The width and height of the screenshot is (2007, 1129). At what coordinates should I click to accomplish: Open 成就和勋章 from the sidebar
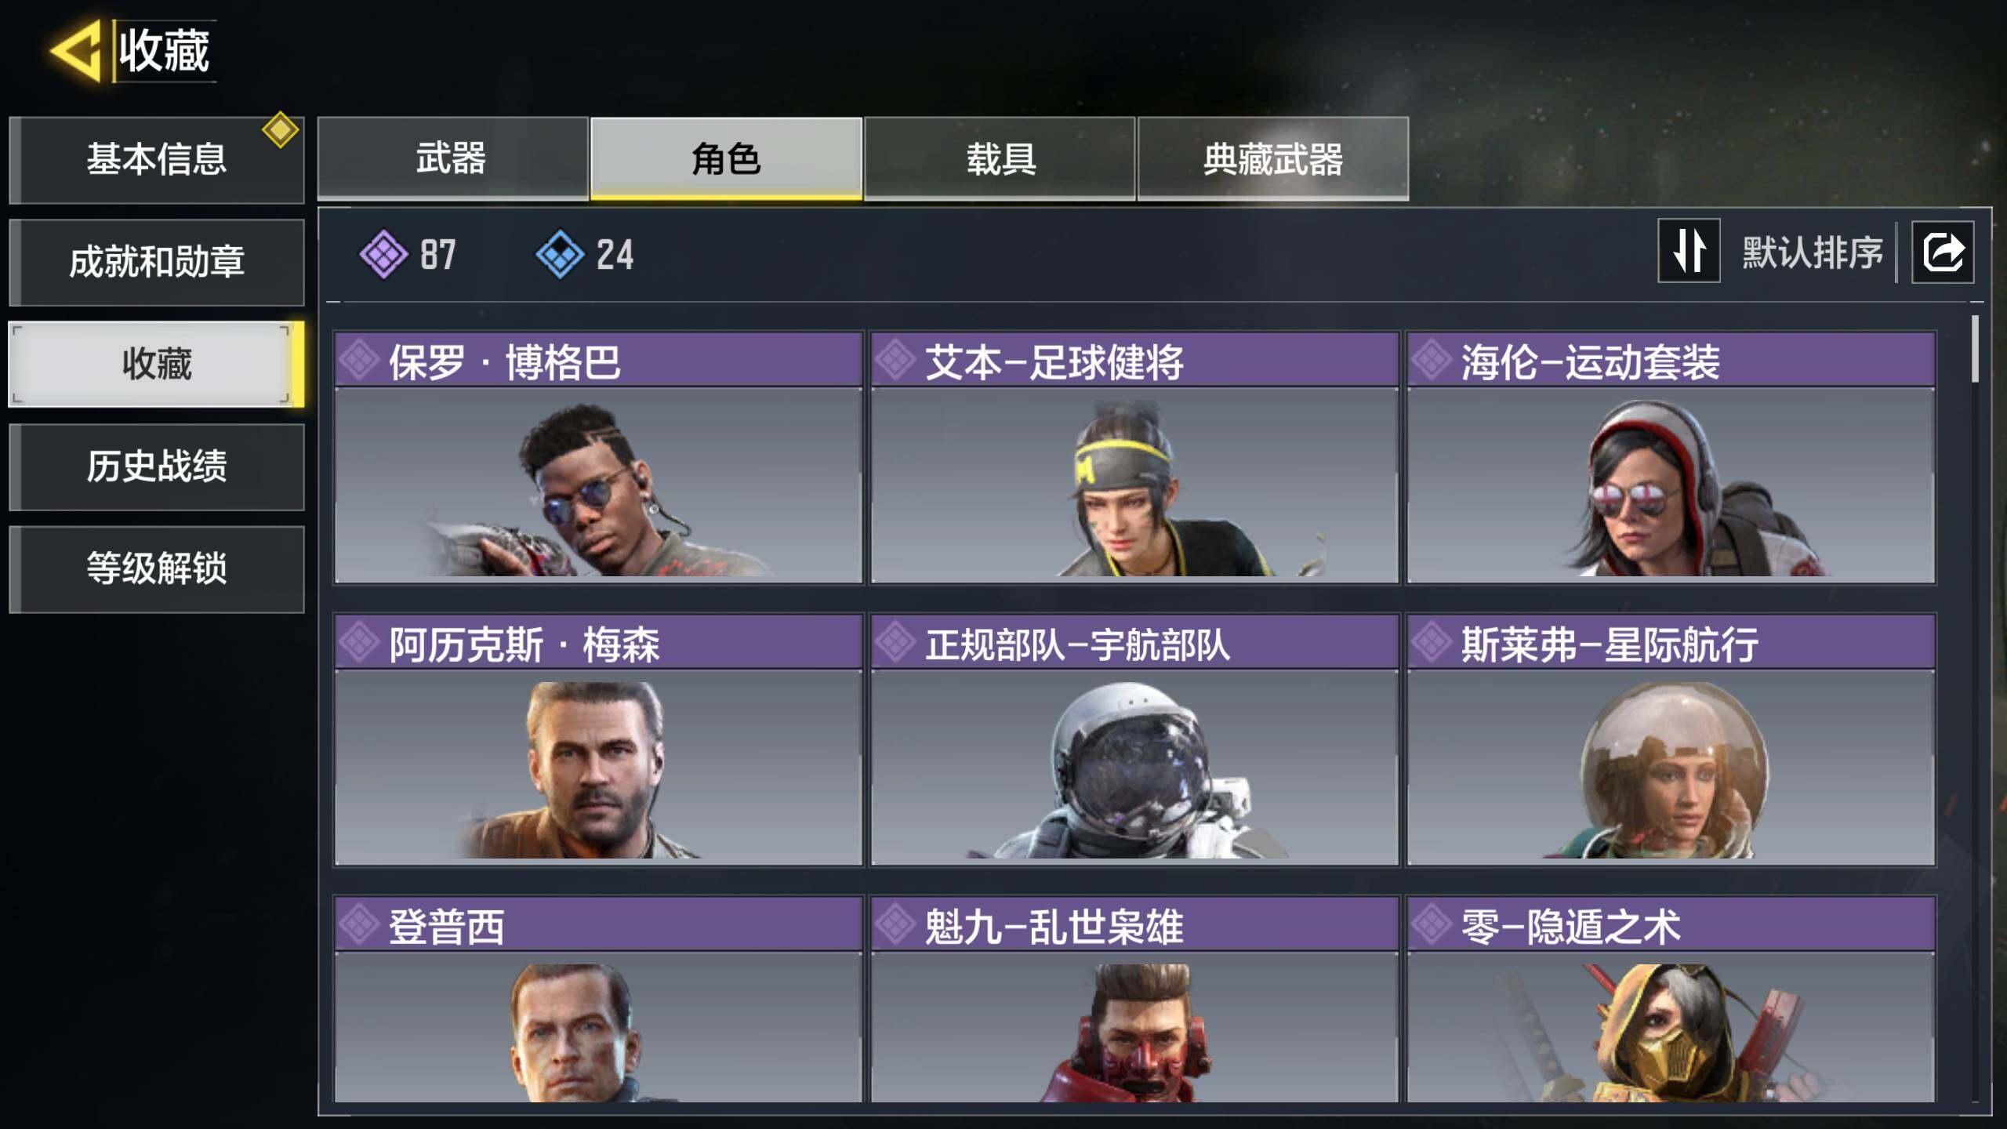coord(157,262)
